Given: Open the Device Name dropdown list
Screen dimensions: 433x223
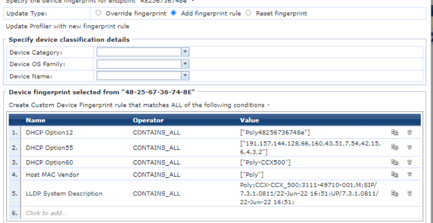Looking at the screenshot, I should [185, 76].
